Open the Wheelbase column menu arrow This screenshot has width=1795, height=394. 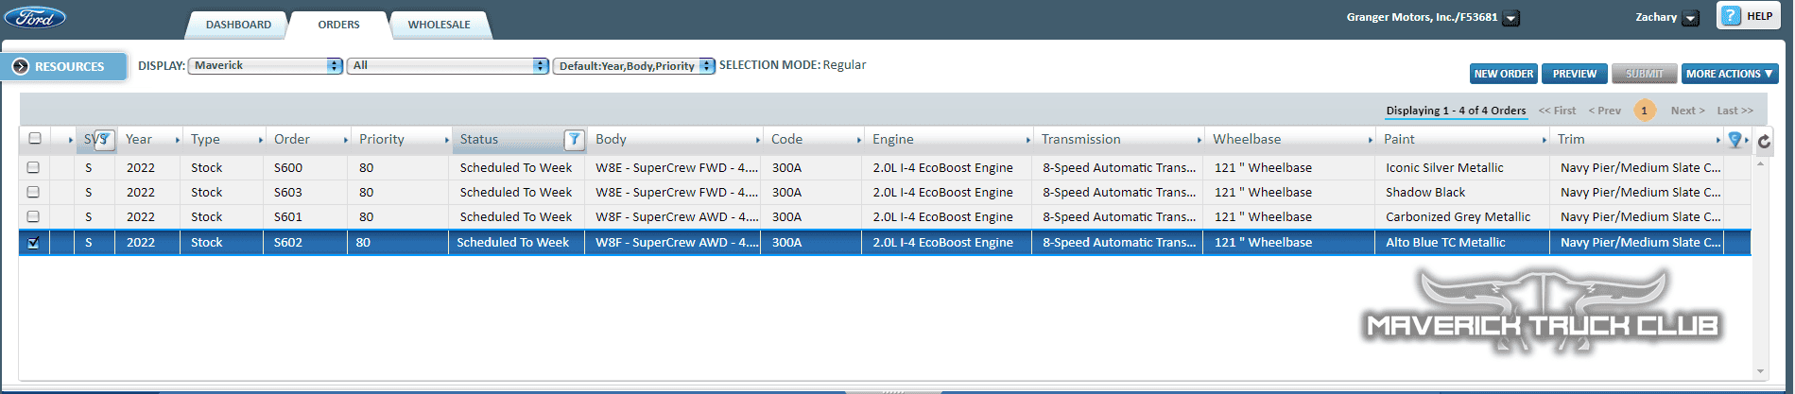[1371, 140]
